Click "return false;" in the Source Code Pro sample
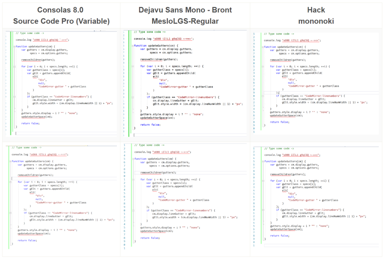The height and width of the screenshot is (259, 390). point(27,241)
